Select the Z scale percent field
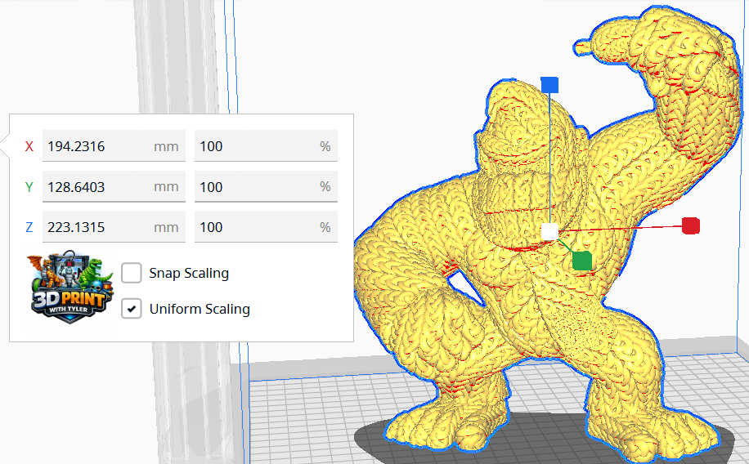749x464 pixels. 266,227
